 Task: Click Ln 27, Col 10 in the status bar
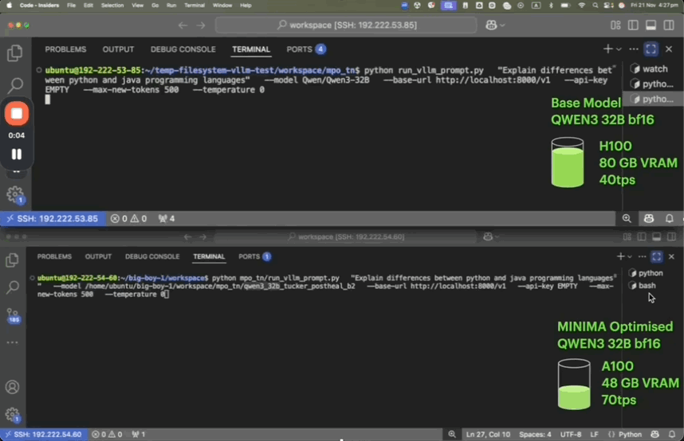pos(488,435)
